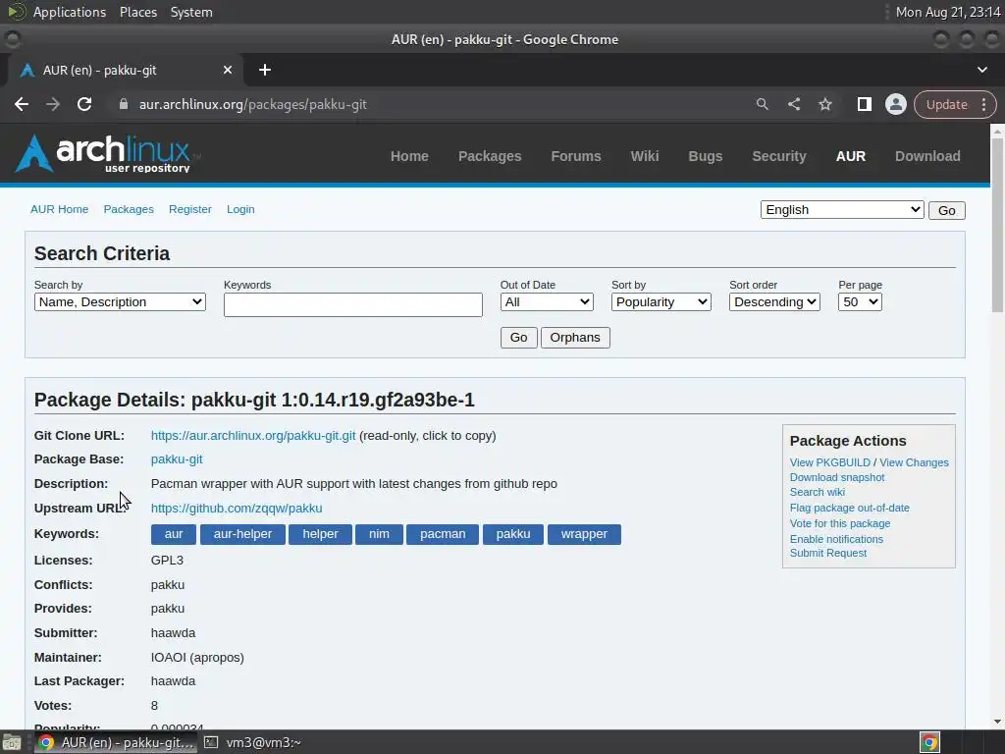1005x754 pixels.
Task: Click Go button next to language selector
Action: [x=947, y=210]
